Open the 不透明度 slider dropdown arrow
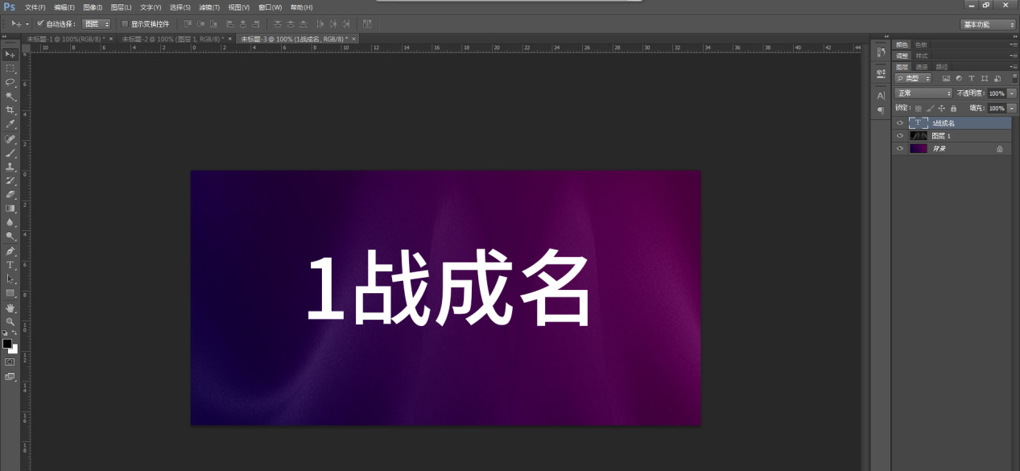The width and height of the screenshot is (1020, 471). tap(1012, 93)
